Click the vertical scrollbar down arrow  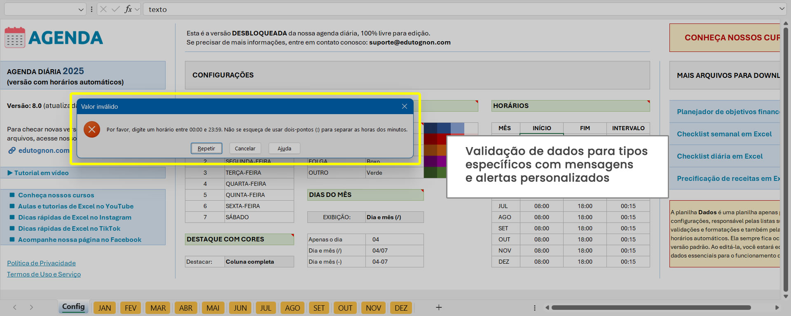point(785,296)
